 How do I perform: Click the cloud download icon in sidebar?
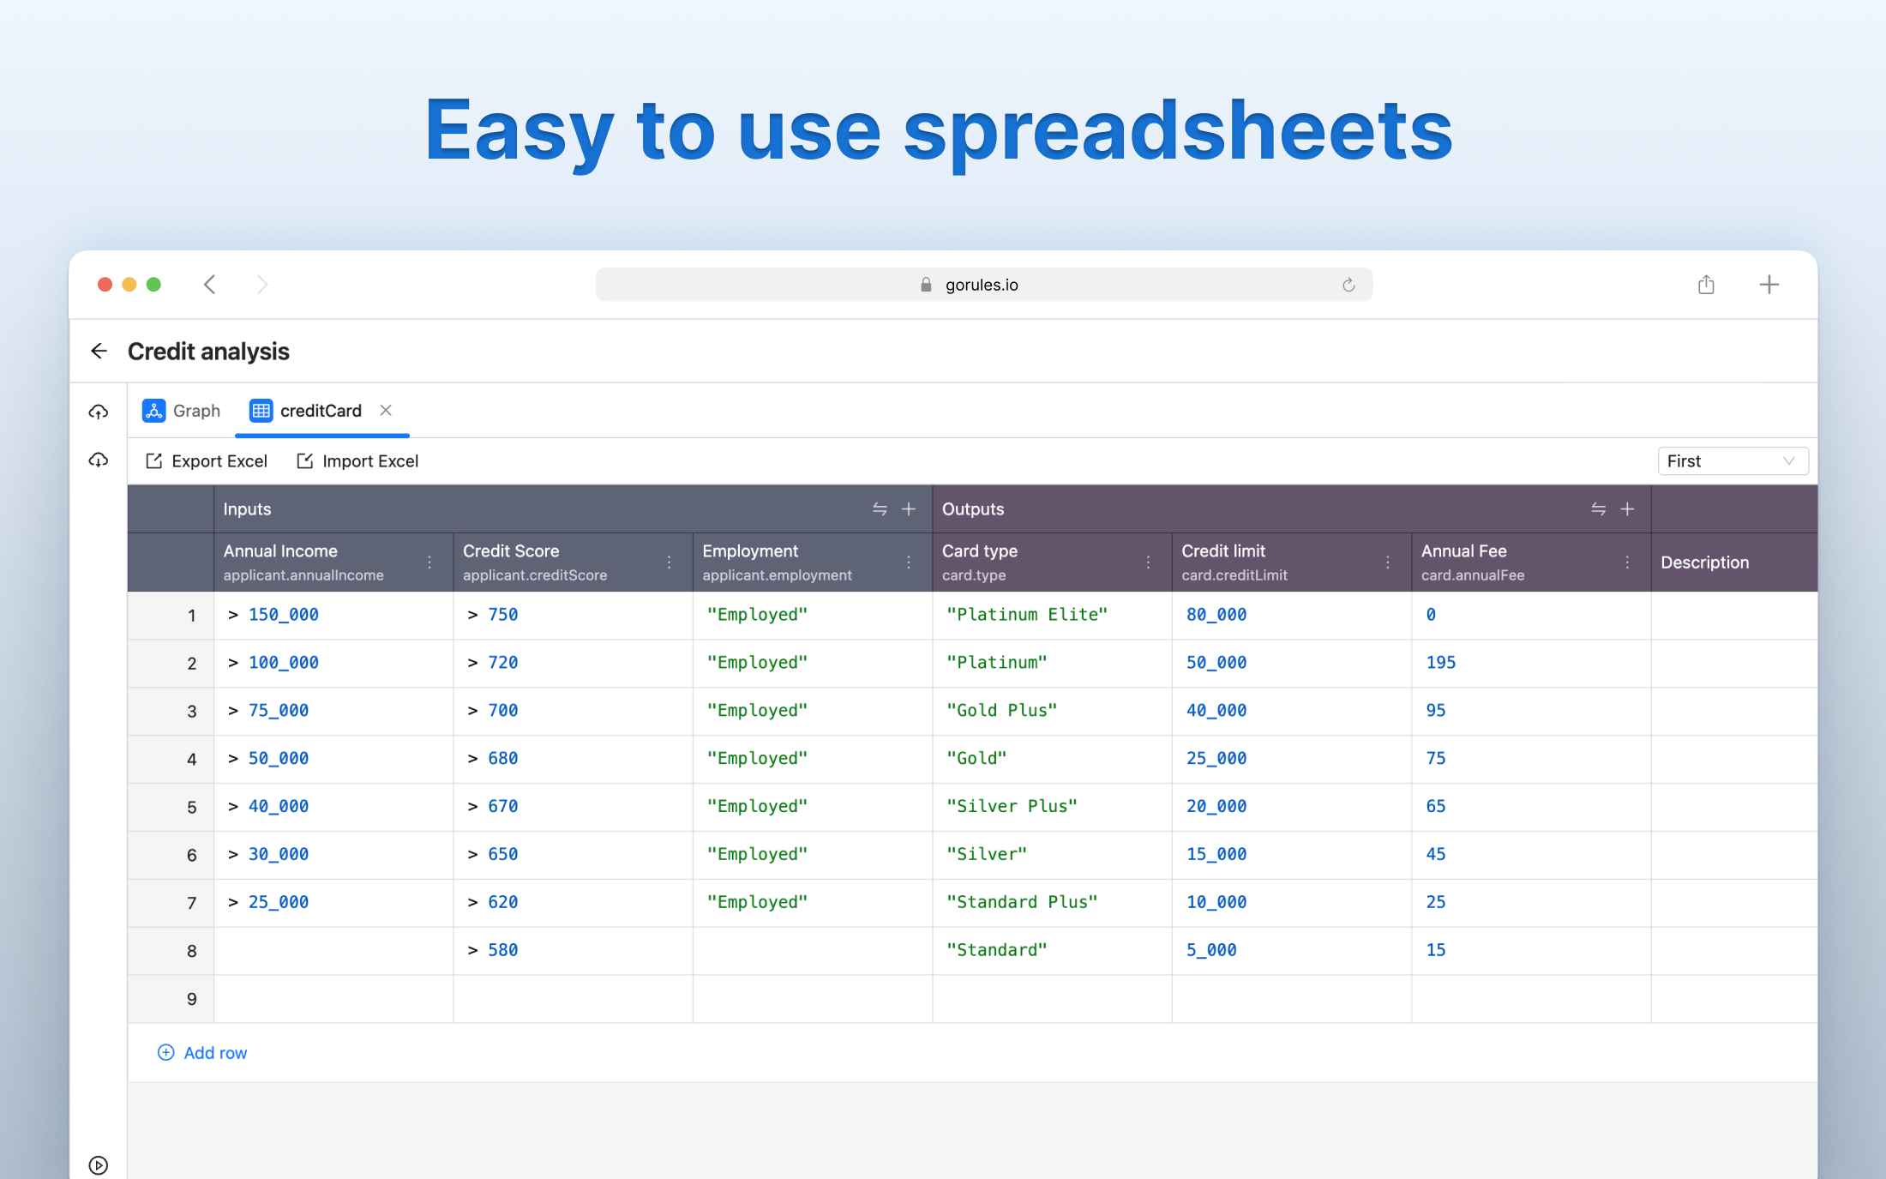99,460
